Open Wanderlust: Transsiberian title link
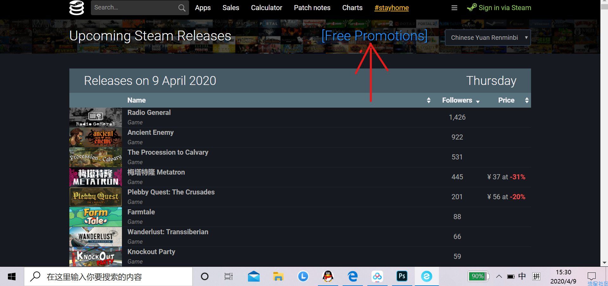Image resolution: width=608 pixels, height=286 pixels. (168, 232)
